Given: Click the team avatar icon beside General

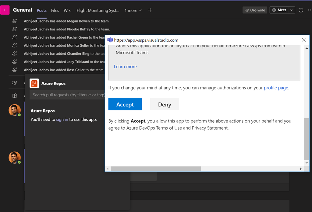Looking at the screenshot, I should [5, 10].
